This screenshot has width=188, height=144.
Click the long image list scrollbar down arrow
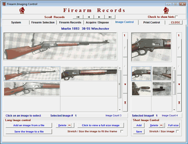tap(120, 110)
